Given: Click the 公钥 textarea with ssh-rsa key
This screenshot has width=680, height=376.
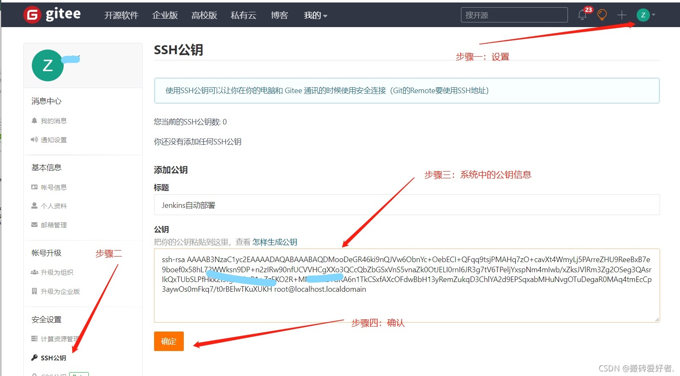Looking at the screenshot, I should click(407, 285).
